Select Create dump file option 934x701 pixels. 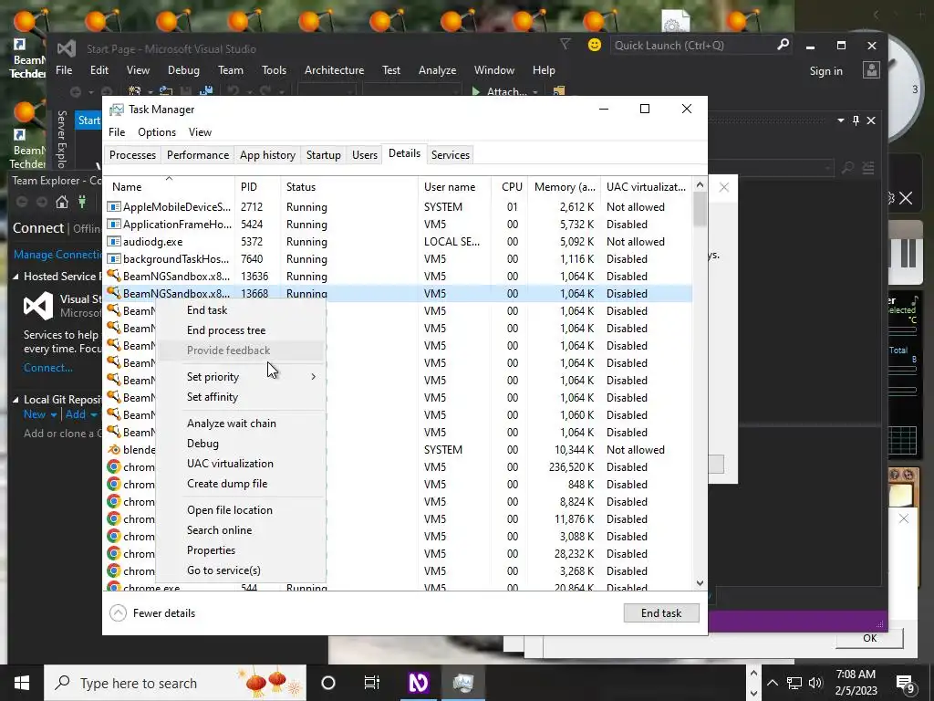[227, 484]
